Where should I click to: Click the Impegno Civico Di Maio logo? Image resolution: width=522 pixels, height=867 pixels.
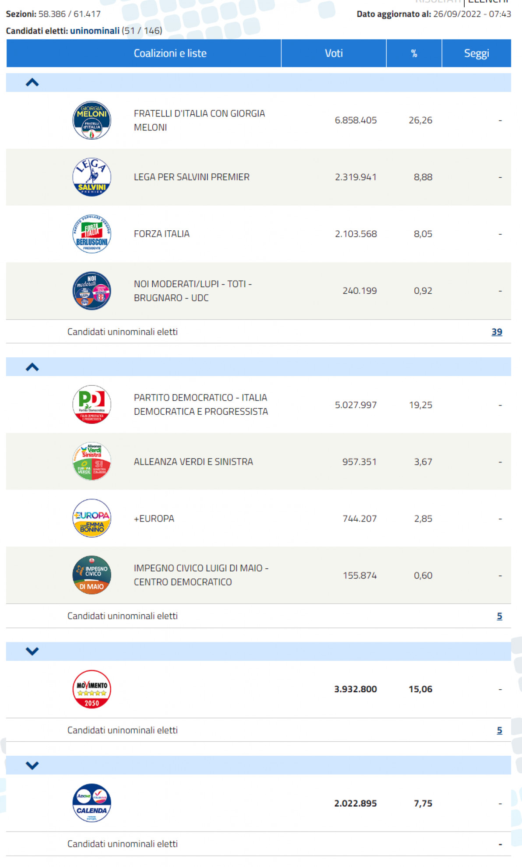pos(91,575)
